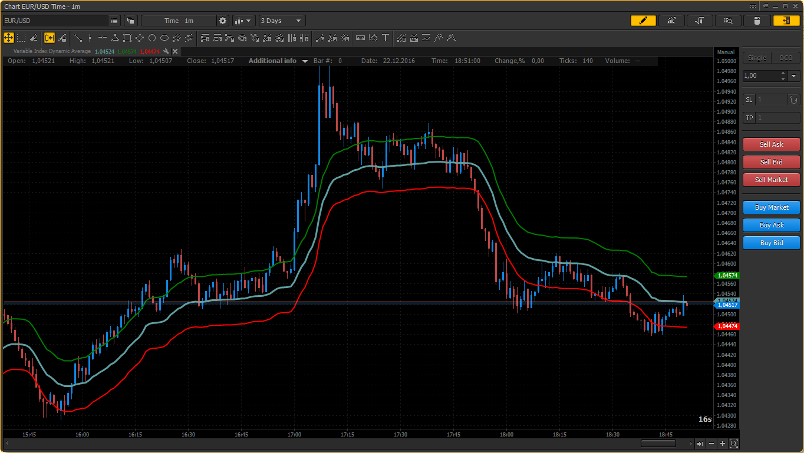Screen dimensions: 804x453
Task: Activate the eraser drawing tool
Action: 34,38
